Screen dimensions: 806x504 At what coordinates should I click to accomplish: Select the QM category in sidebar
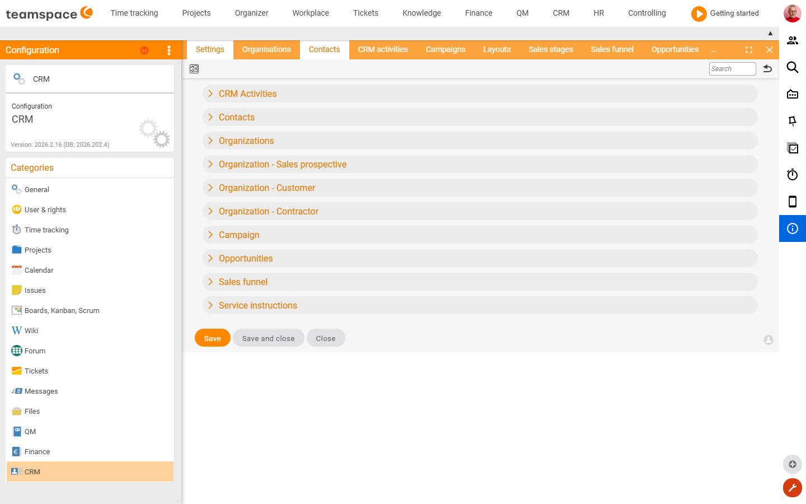90,431
